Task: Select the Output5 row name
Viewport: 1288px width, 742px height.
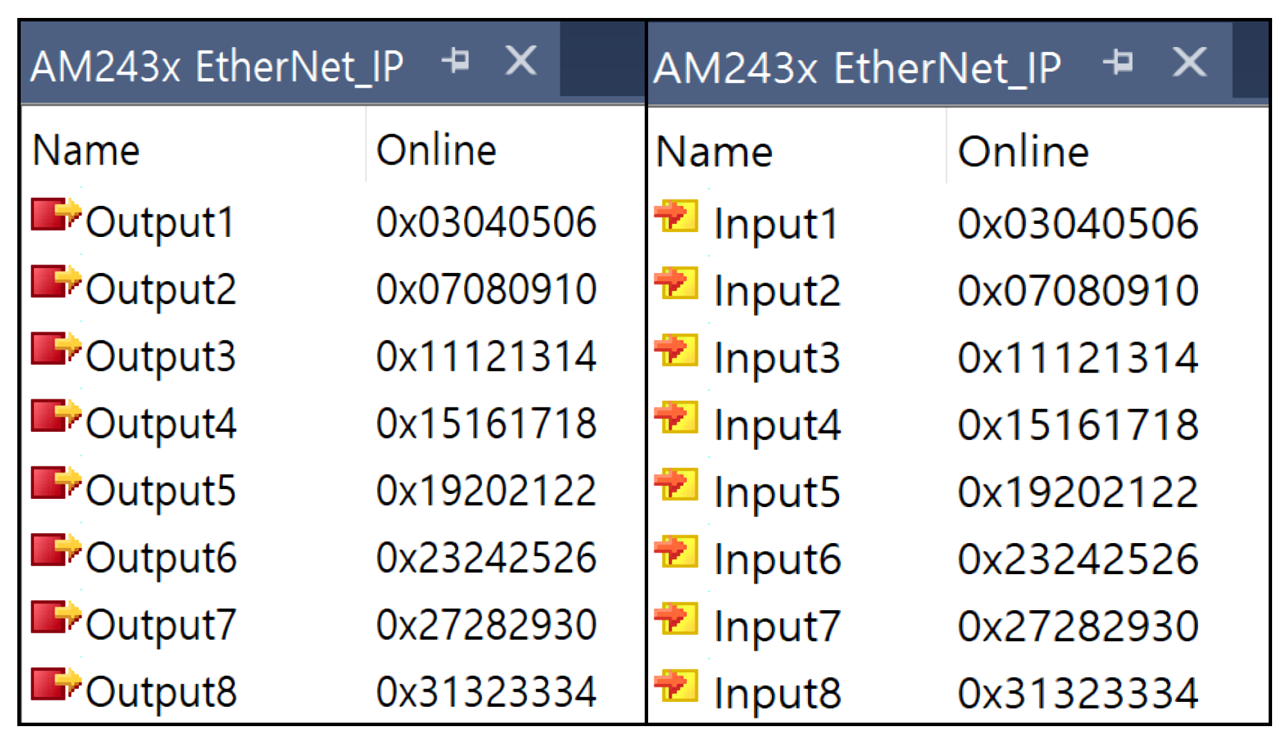Action: 160,491
